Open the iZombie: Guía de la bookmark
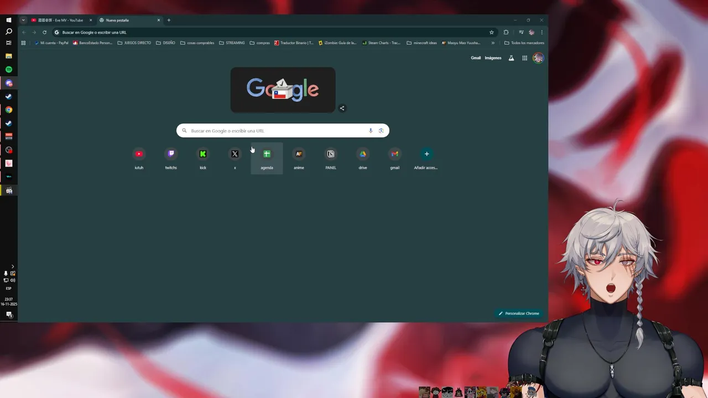The height and width of the screenshot is (398, 708). [x=337, y=43]
